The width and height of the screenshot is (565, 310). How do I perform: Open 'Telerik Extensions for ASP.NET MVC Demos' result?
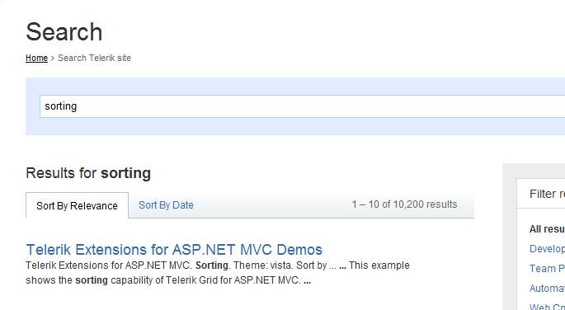[174, 250]
